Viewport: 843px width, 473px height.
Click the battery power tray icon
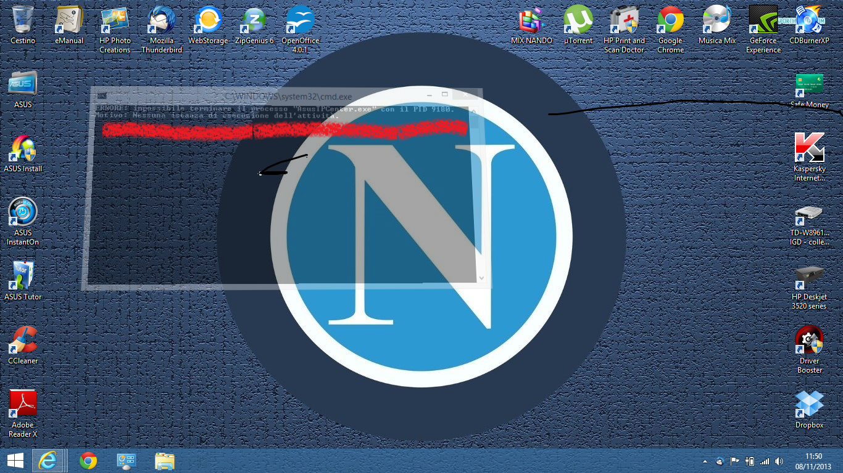click(750, 461)
